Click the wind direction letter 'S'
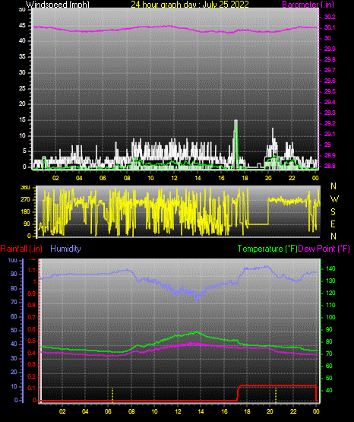The width and height of the screenshot is (354, 422). [333, 212]
